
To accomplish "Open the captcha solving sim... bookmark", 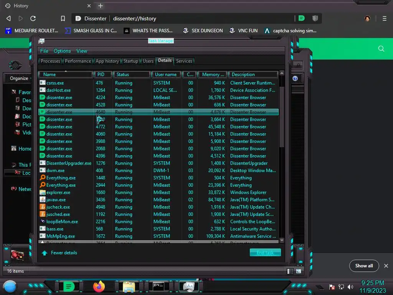I will click(x=291, y=31).
